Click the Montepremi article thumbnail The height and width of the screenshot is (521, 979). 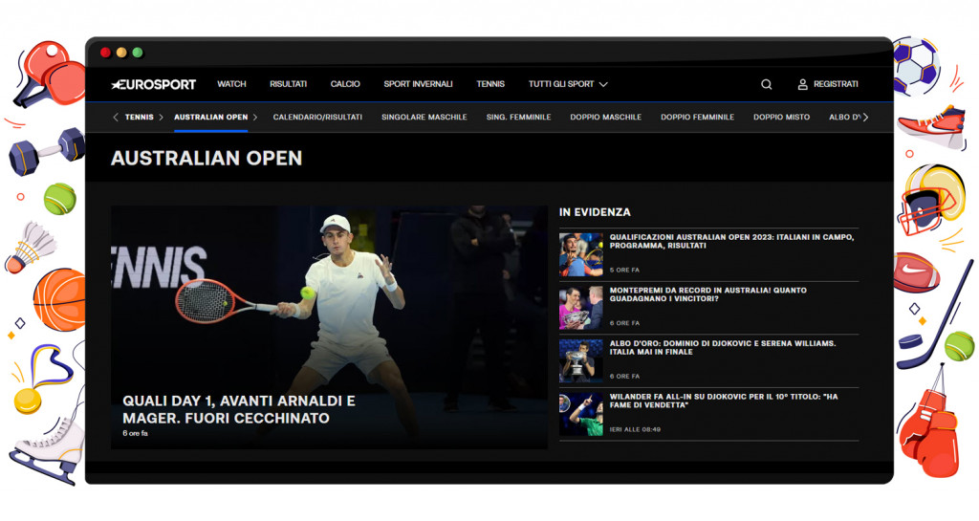pyautogui.click(x=580, y=308)
